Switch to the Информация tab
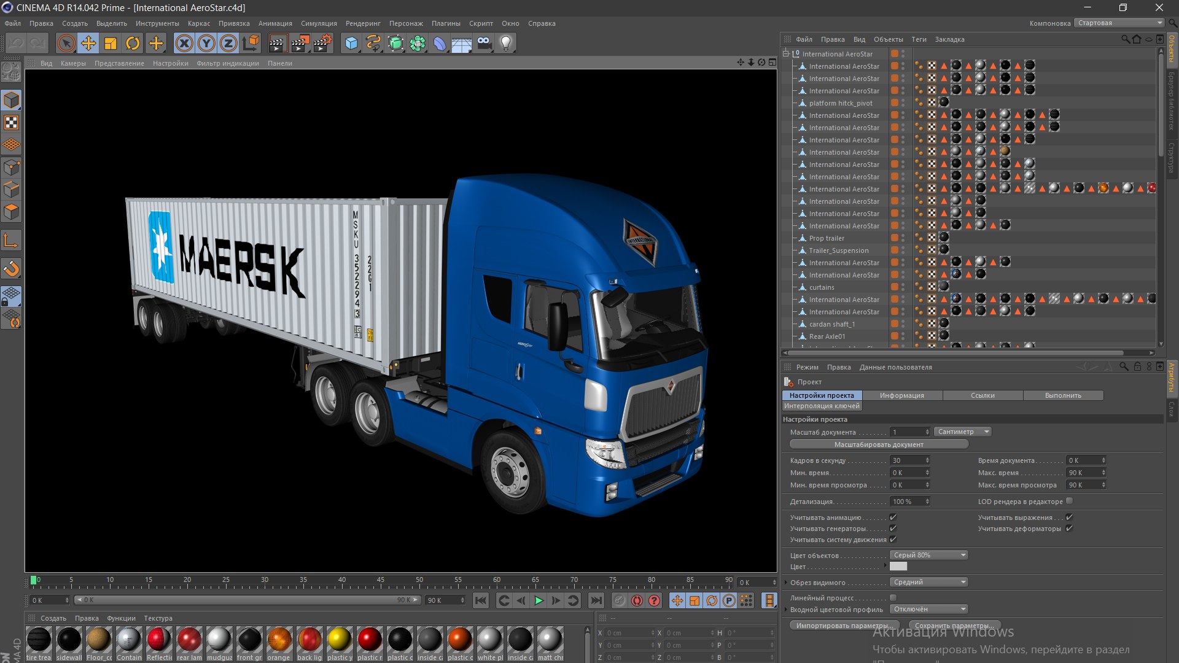The image size is (1179, 663). [902, 395]
